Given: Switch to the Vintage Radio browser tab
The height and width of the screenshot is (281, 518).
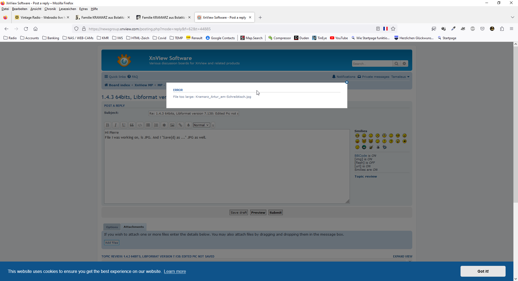Looking at the screenshot, I should pos(42,18).
